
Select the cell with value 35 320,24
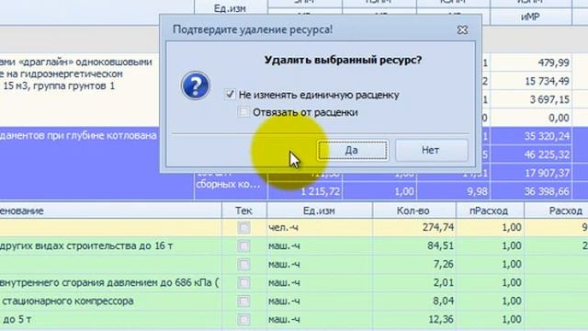tap(531, 136)
